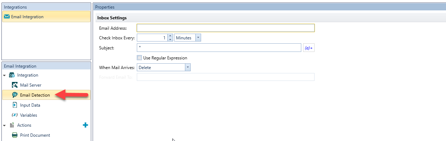This screenshot has width=446, height=141.
Task: Click the Variables (x) icon
Action: pyautogui.click(x=15, y=115)
